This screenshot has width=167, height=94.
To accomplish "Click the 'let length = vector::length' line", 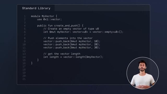I will (x=73, y=57).
